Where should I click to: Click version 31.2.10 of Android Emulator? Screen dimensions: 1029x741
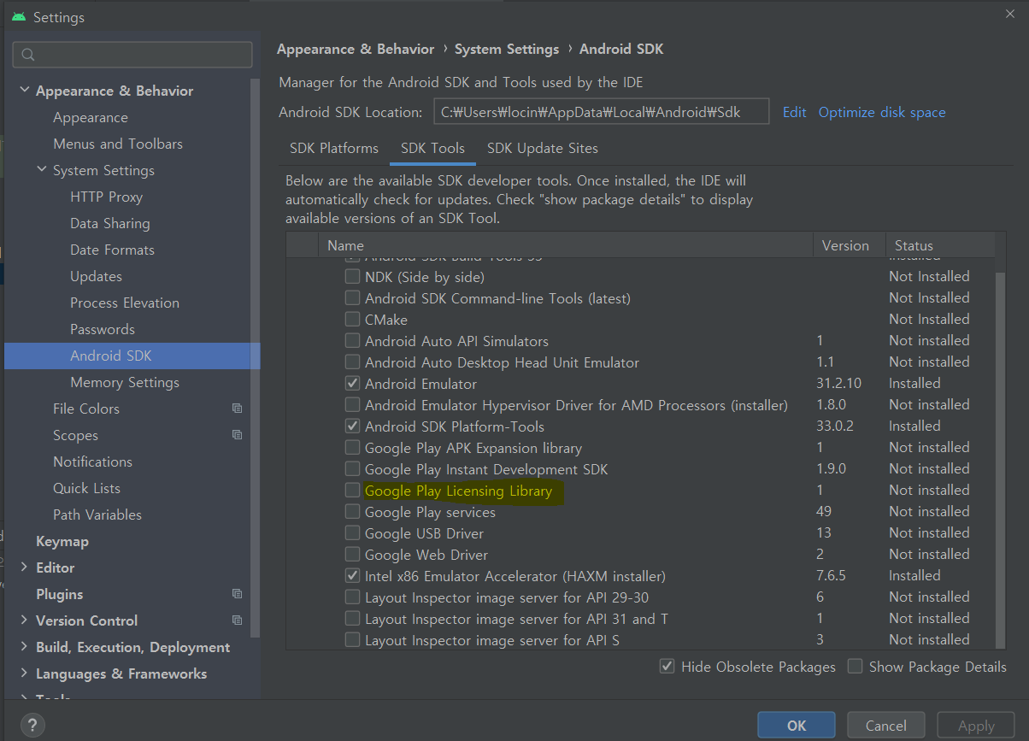(839, 384)
